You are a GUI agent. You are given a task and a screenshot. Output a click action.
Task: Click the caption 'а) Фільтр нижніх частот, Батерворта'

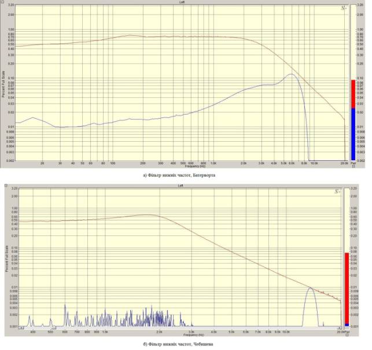point(179,175)
